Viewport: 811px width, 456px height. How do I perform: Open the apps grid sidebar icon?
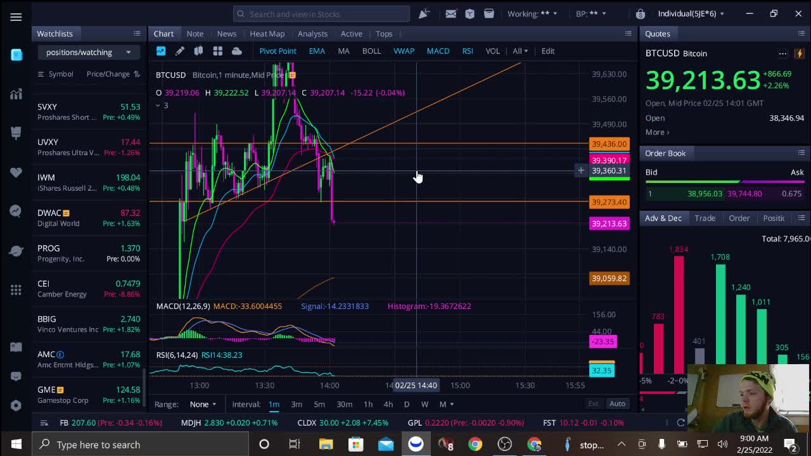coord(16,289)
